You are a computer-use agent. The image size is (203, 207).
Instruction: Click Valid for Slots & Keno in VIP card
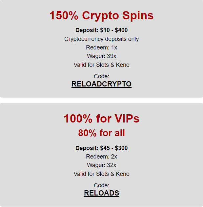coord(102,174)
